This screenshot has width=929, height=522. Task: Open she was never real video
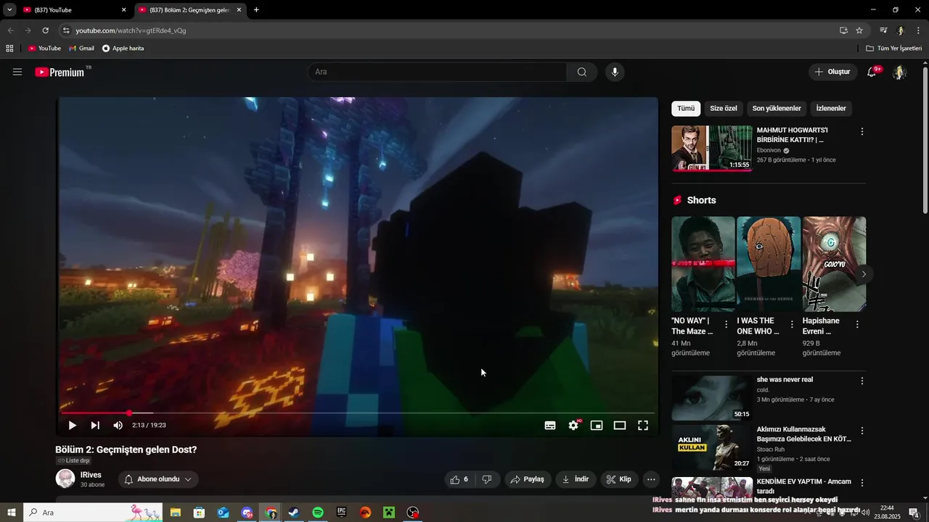click(x=711, y=397)
